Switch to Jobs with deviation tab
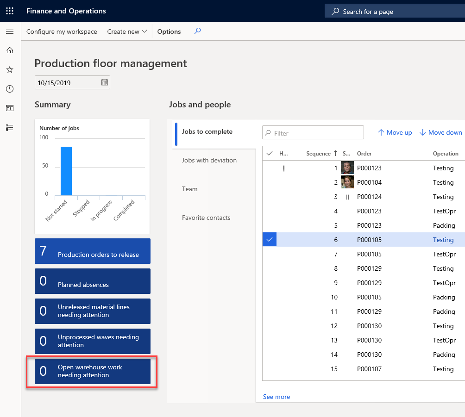 pyautogui.click(x=209, y=160)
